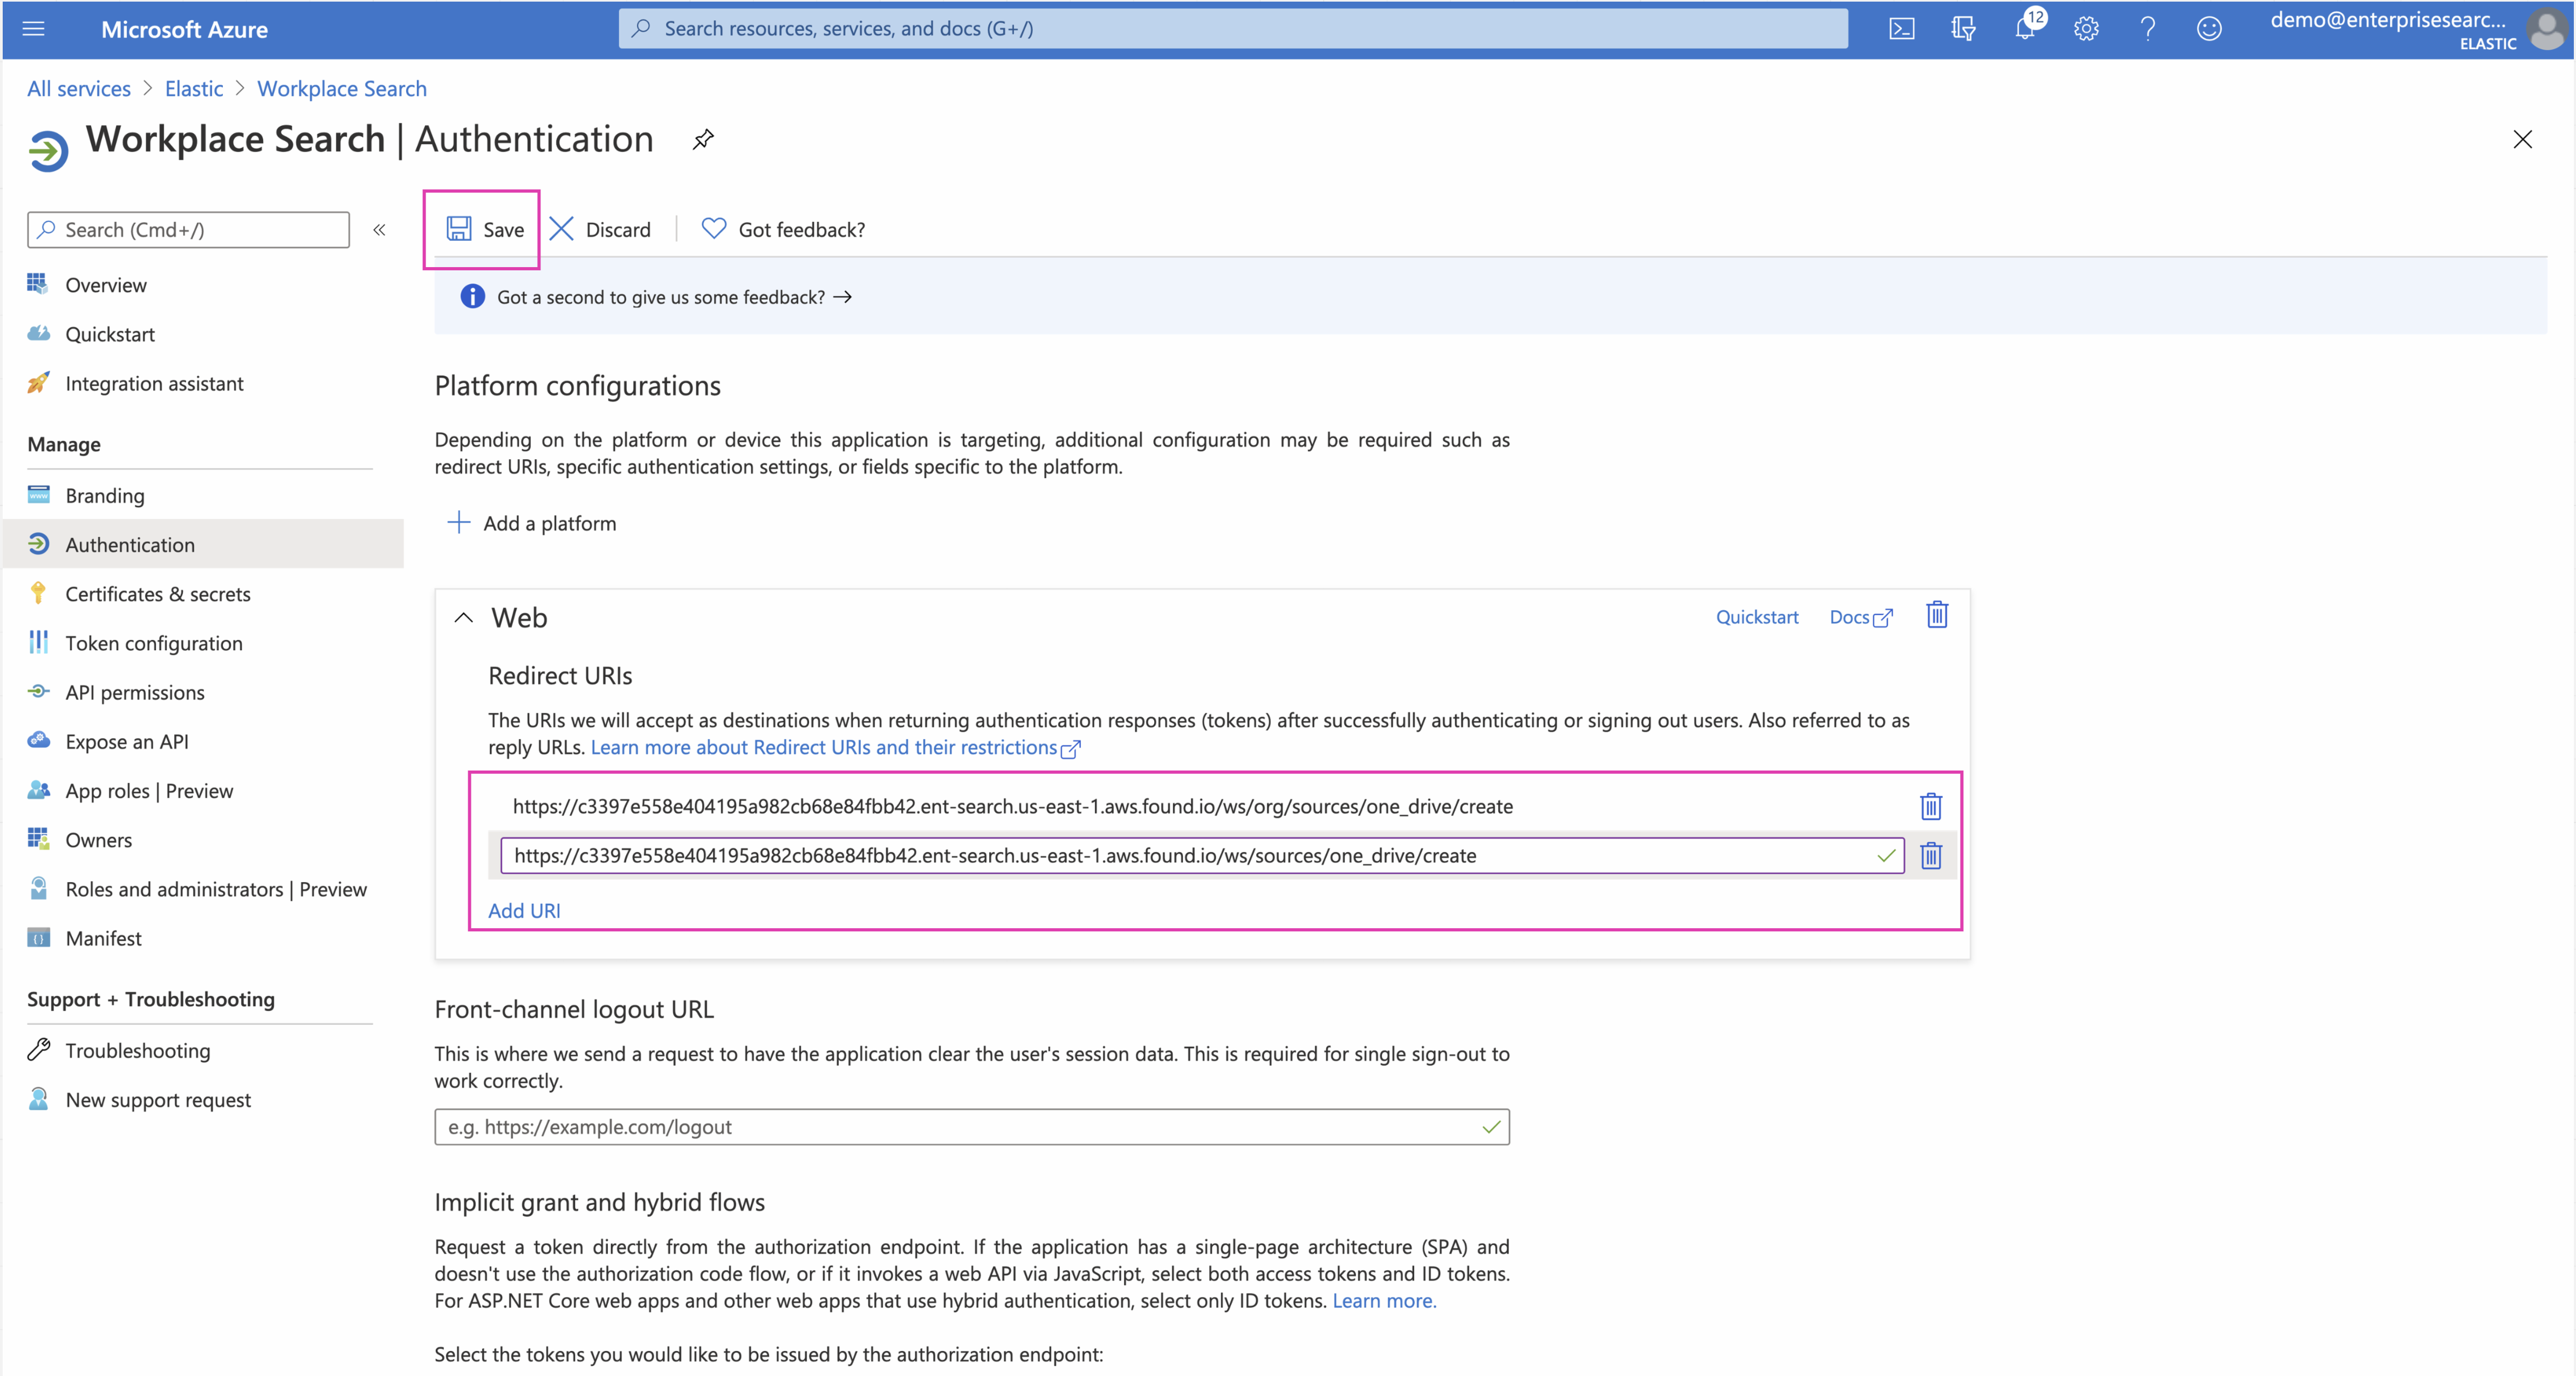Screen dimensions: 2576x1376
Task: Click the feedback smiley icon
Action: (2209, 29)
